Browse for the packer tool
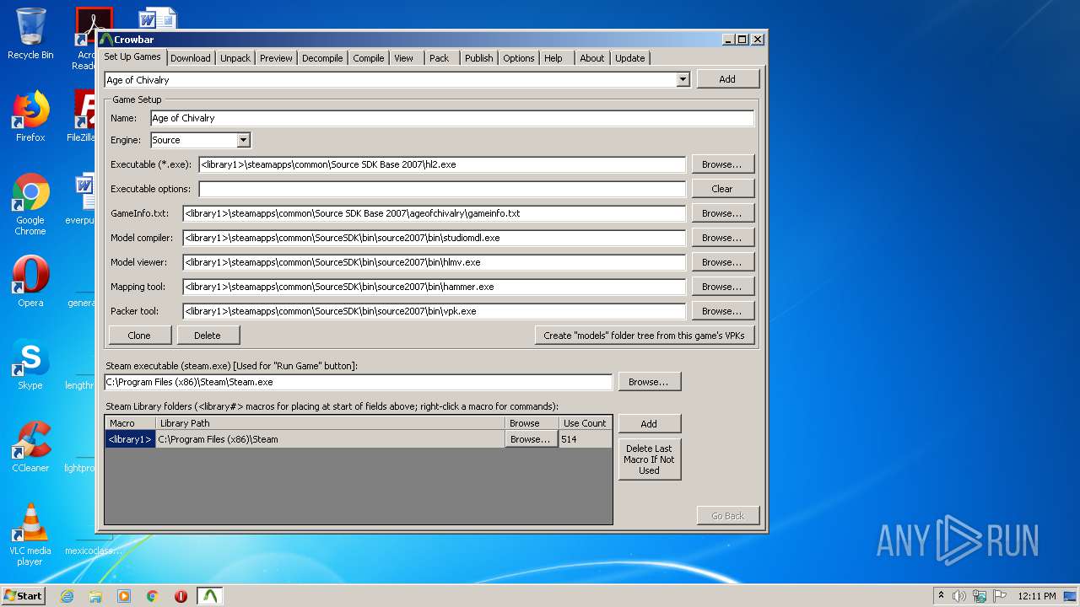 tap(722, 311)
